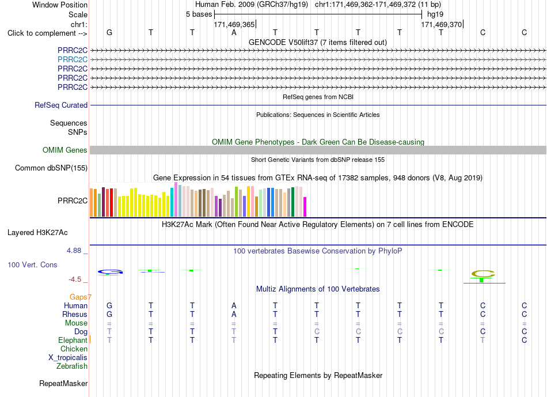The height and width of the screenshot is (397, 547).
Task: Click the Rhesus species label
Action: pyautogui.click(x=75, y=314)
